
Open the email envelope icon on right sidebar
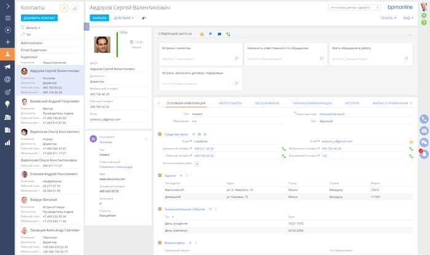click(424, 130)
